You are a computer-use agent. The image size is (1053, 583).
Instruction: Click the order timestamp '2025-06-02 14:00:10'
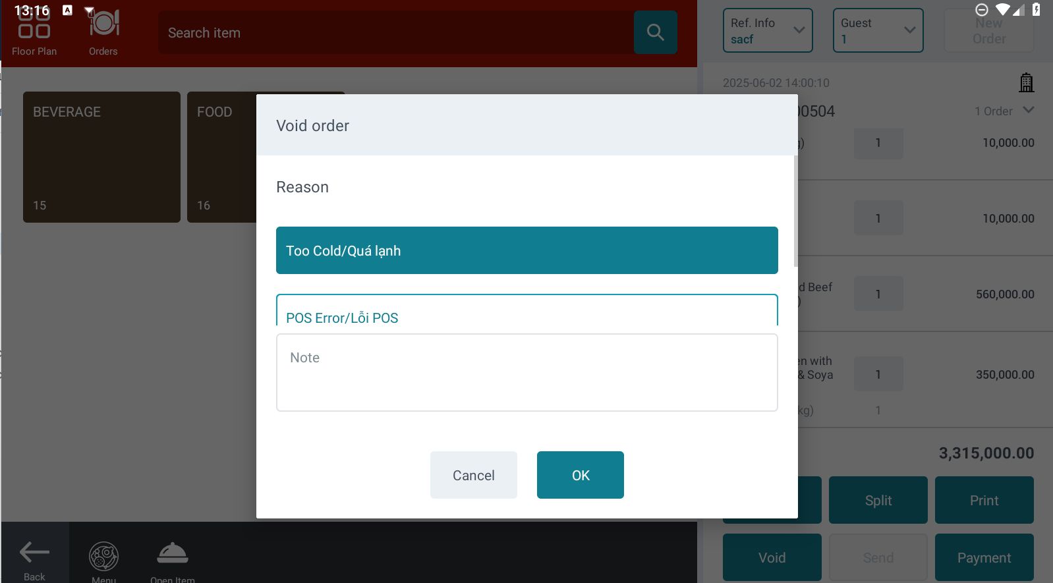(776, 83)
